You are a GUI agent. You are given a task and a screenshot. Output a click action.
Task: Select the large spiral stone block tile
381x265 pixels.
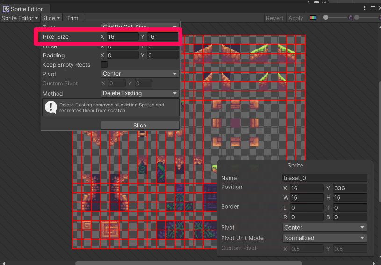(x=110, y=230)
